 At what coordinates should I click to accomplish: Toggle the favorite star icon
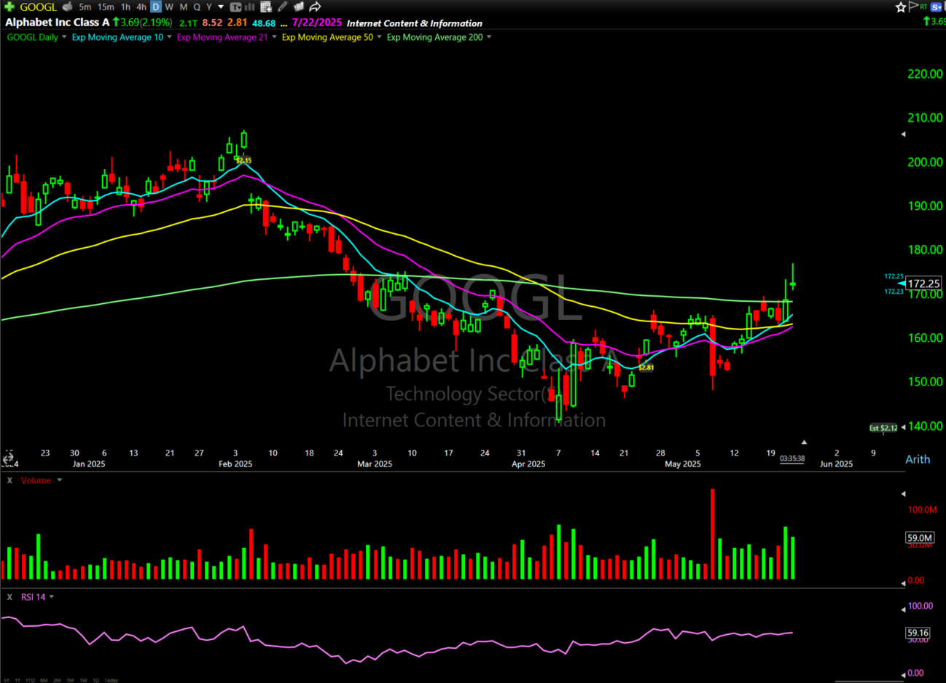(x=901, y=7)
